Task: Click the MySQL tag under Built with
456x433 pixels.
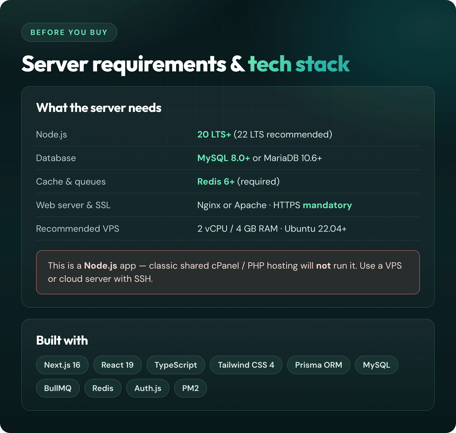Action: [377, 365]
